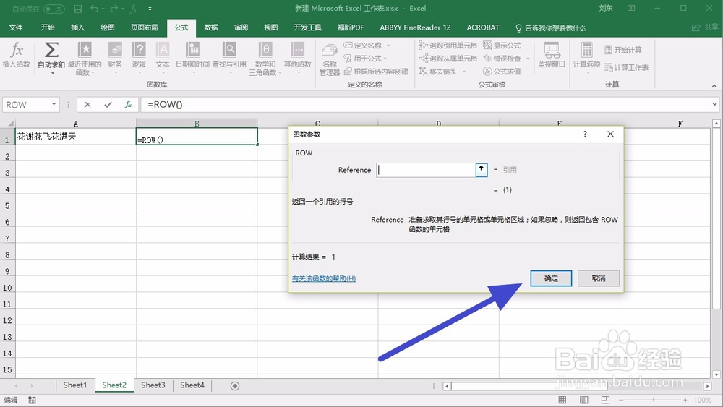This screenshot has width=723, height=407.
Task: Click the formula bar confirm checkmark
Action: [x=108, y=105]
